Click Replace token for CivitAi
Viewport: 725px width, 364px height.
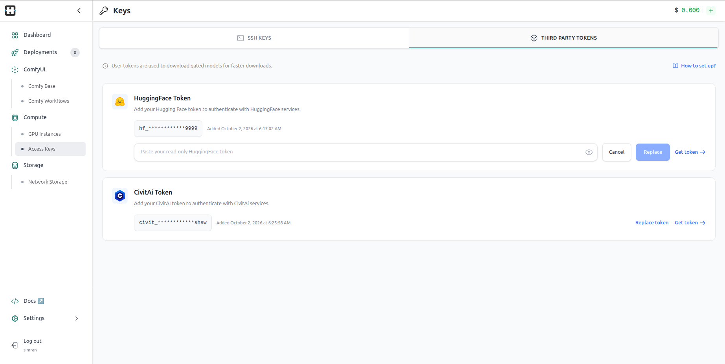[x=652, y=223]
